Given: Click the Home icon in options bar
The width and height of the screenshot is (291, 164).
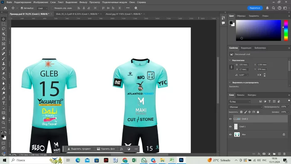Looking at the screenshot, I should pos(5,8).
